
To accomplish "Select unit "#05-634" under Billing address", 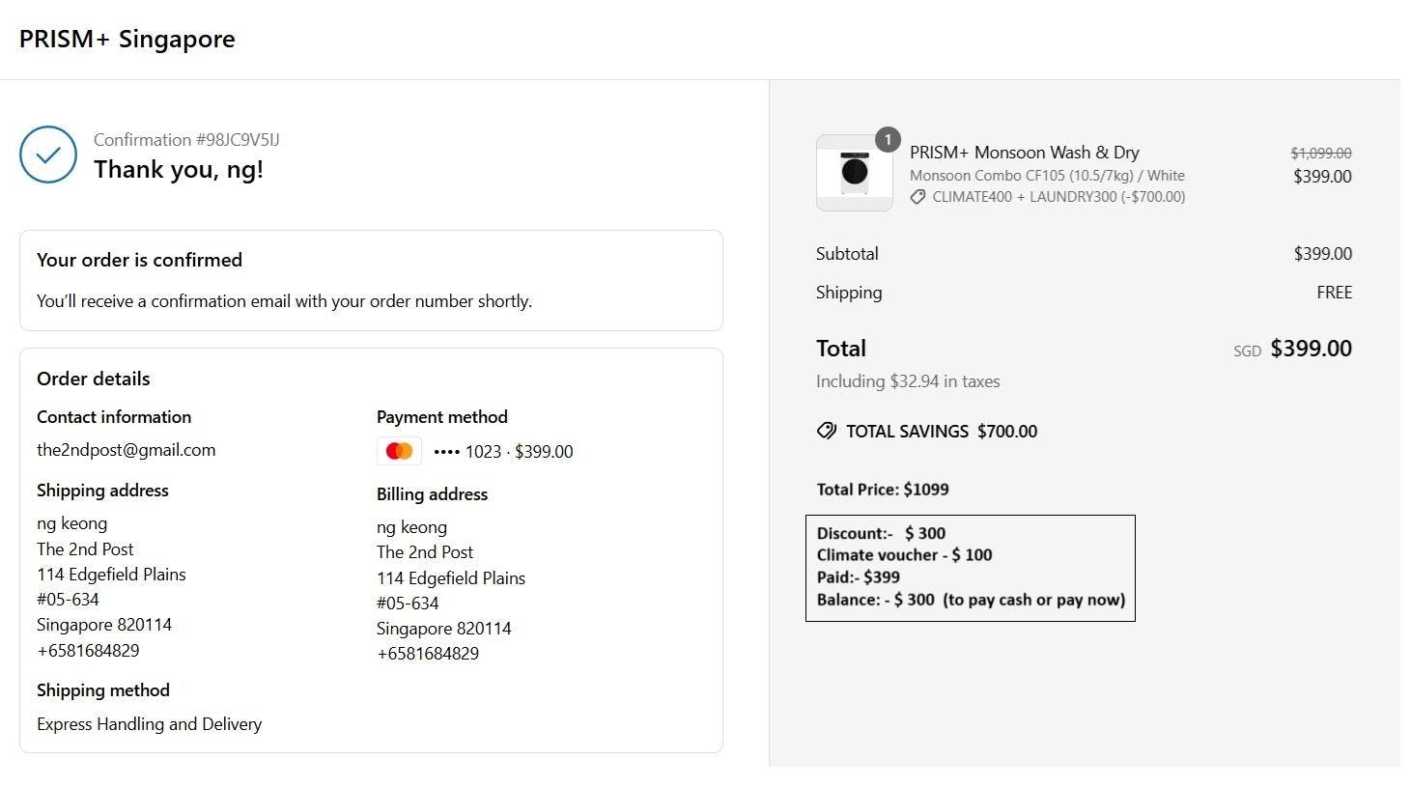I will pyautogui.click(x=408, y=604).
